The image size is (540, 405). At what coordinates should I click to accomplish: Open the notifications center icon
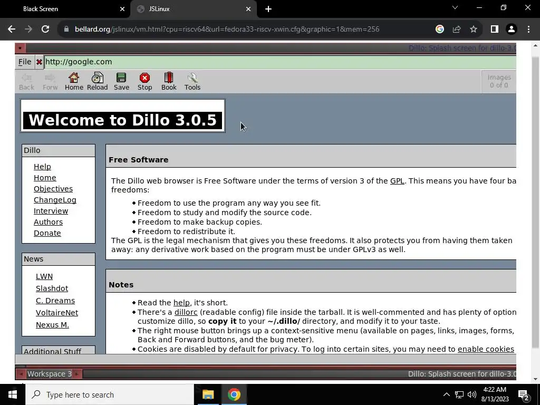click(523, 395)
